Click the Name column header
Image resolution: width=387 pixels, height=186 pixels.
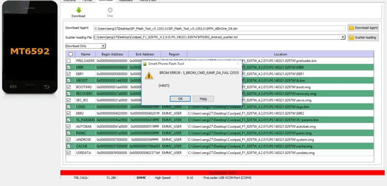85,54
